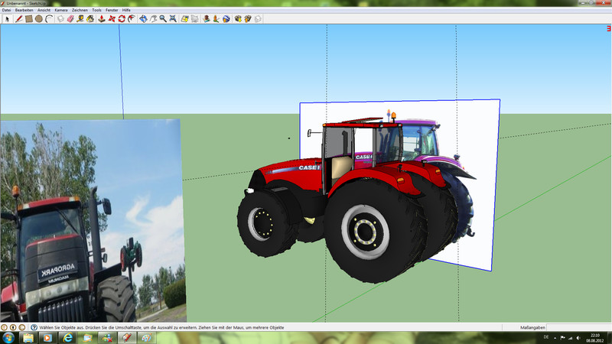Screen dimensions: 612x344
Task: Select the arrow Select tool
Action: tap(7, 18)
